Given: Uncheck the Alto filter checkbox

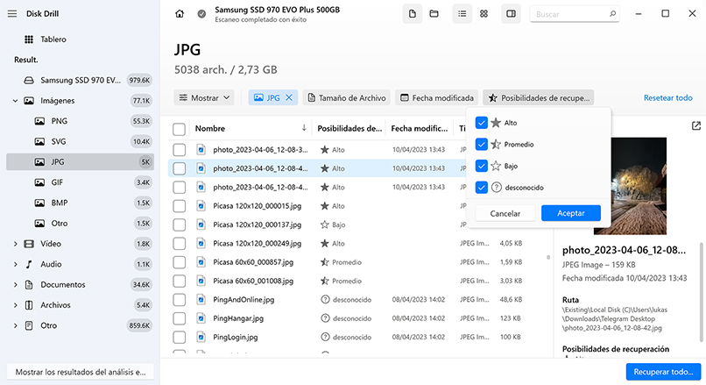Looking at the screenshot, I should coord(481,123).
